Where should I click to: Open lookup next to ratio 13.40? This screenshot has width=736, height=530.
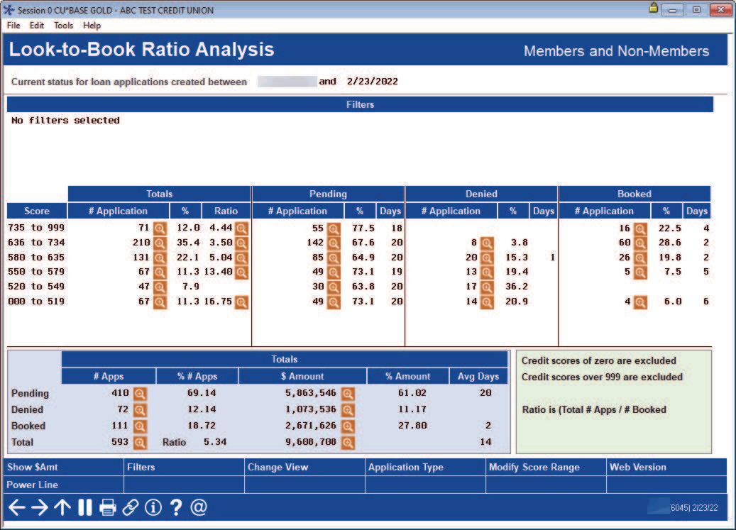coord(241,272)
